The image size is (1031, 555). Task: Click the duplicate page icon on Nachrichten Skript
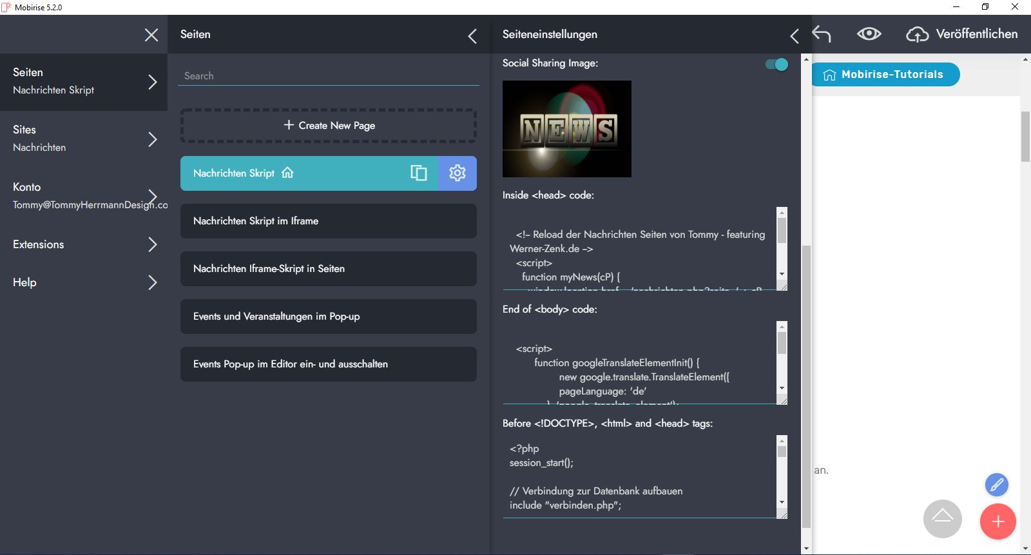419,173
